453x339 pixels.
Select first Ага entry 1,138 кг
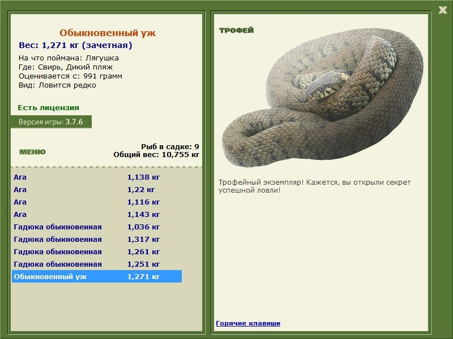pyautogui.click(x=97, y=177)
